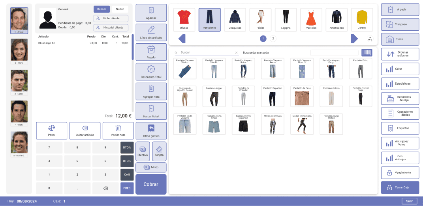Add a Línea sin artículo
Screen dimensions: 423x206
[151, 32]
